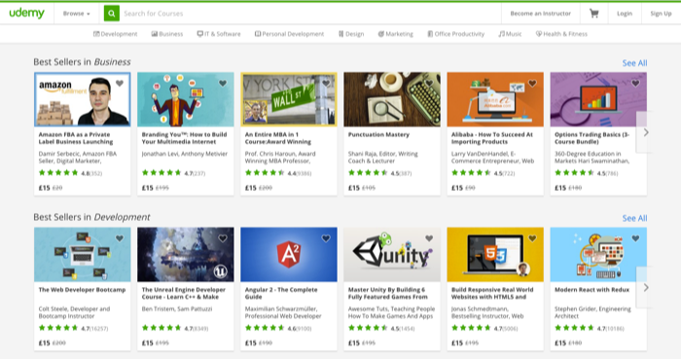Wishlist heart on Master Unity course
The width and height of the screenshot is (681, 359).
(x=429, y=238)
